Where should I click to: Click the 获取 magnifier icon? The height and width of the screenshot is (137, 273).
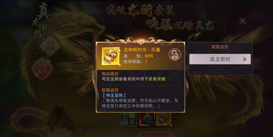(175, 54)
